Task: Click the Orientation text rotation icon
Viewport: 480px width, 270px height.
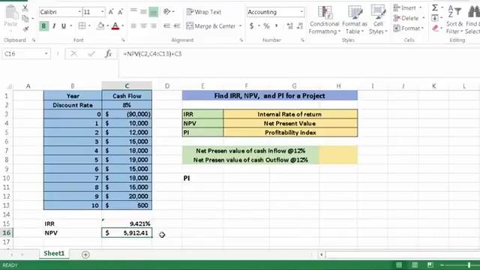Action: 166,12
